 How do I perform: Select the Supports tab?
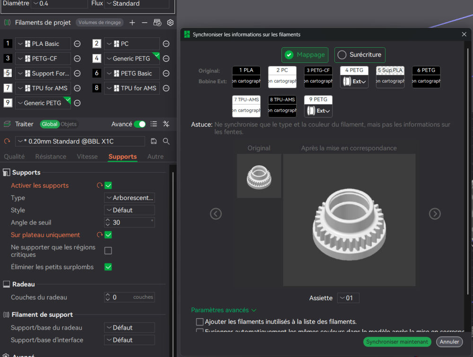pyautogui.click(x=123, y=157)
